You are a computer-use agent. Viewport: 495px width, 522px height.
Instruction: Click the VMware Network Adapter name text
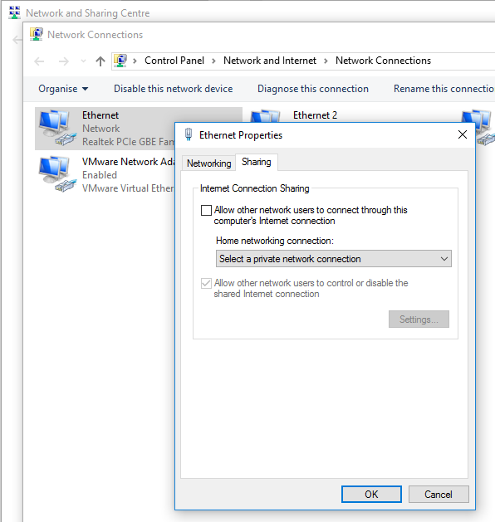128,162
